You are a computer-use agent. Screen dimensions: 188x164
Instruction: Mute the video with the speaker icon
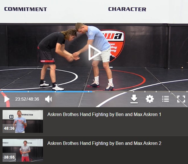pyautogui.click(x=48, y=99)
